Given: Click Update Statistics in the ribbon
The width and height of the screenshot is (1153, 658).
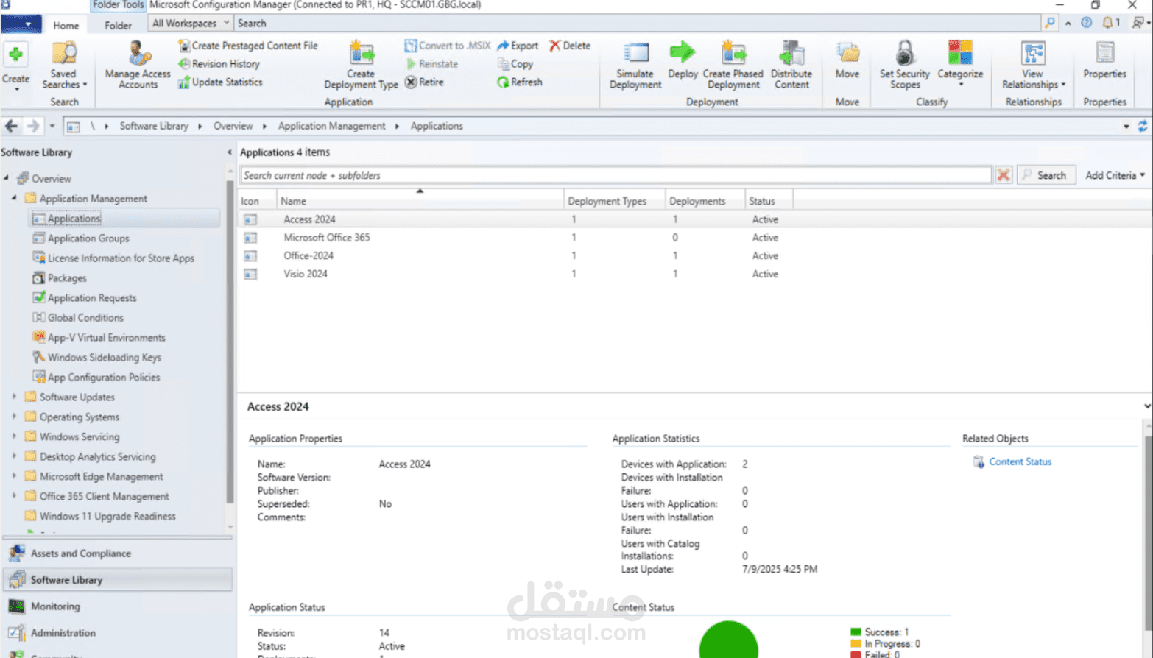Looking at the screenshot, I should [220, 82].
